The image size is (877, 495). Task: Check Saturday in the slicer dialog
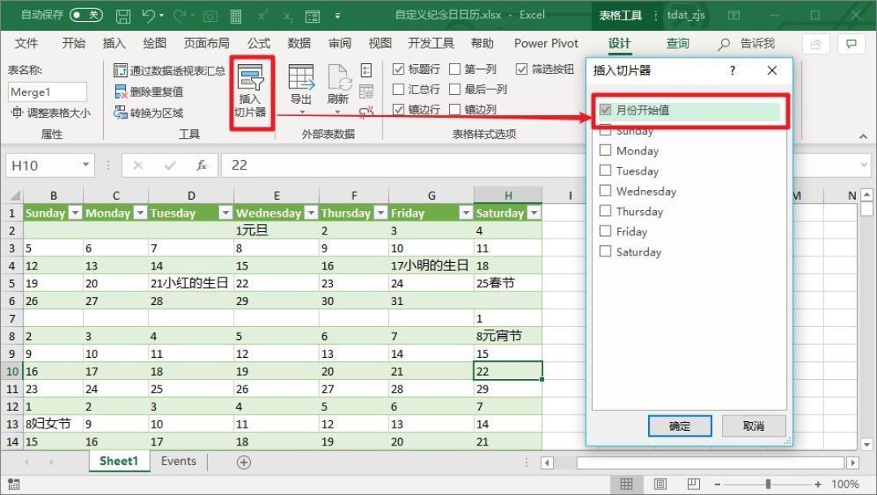(x=605, y=251)
